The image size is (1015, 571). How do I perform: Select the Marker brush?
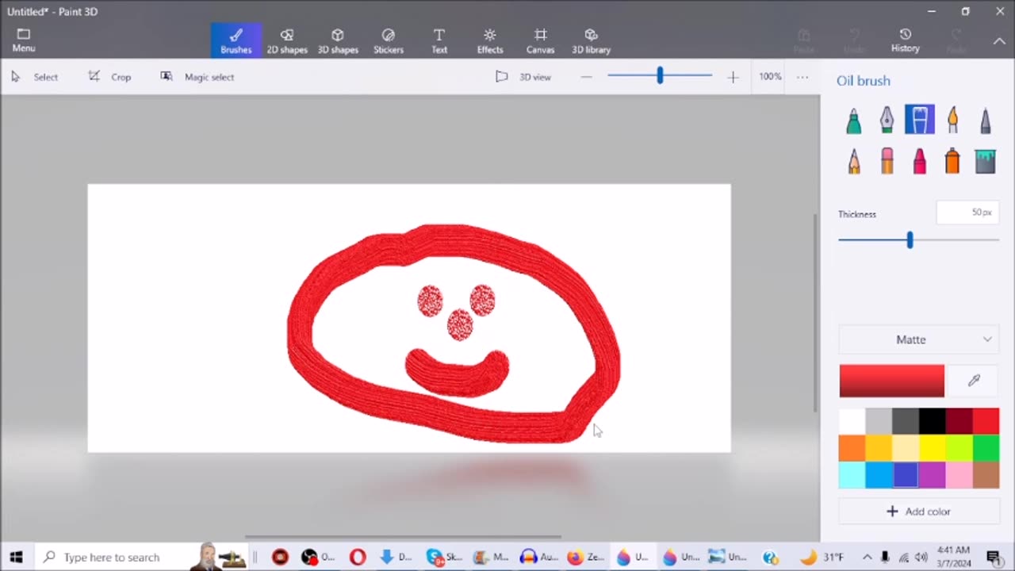[853, 120]
